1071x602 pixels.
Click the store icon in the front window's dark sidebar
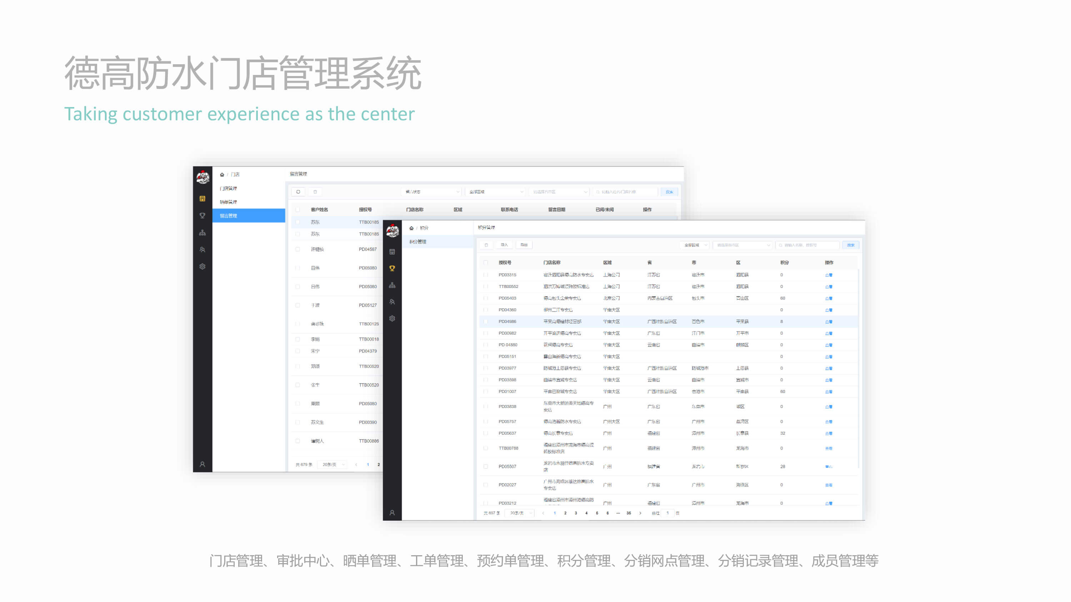click(392, 252)
